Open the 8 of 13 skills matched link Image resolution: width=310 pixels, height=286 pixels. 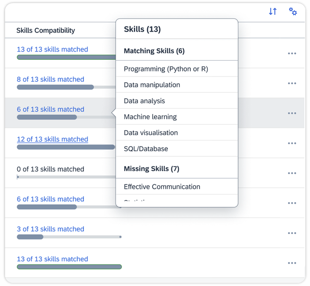pyautogui.click(x=50, y=79)
